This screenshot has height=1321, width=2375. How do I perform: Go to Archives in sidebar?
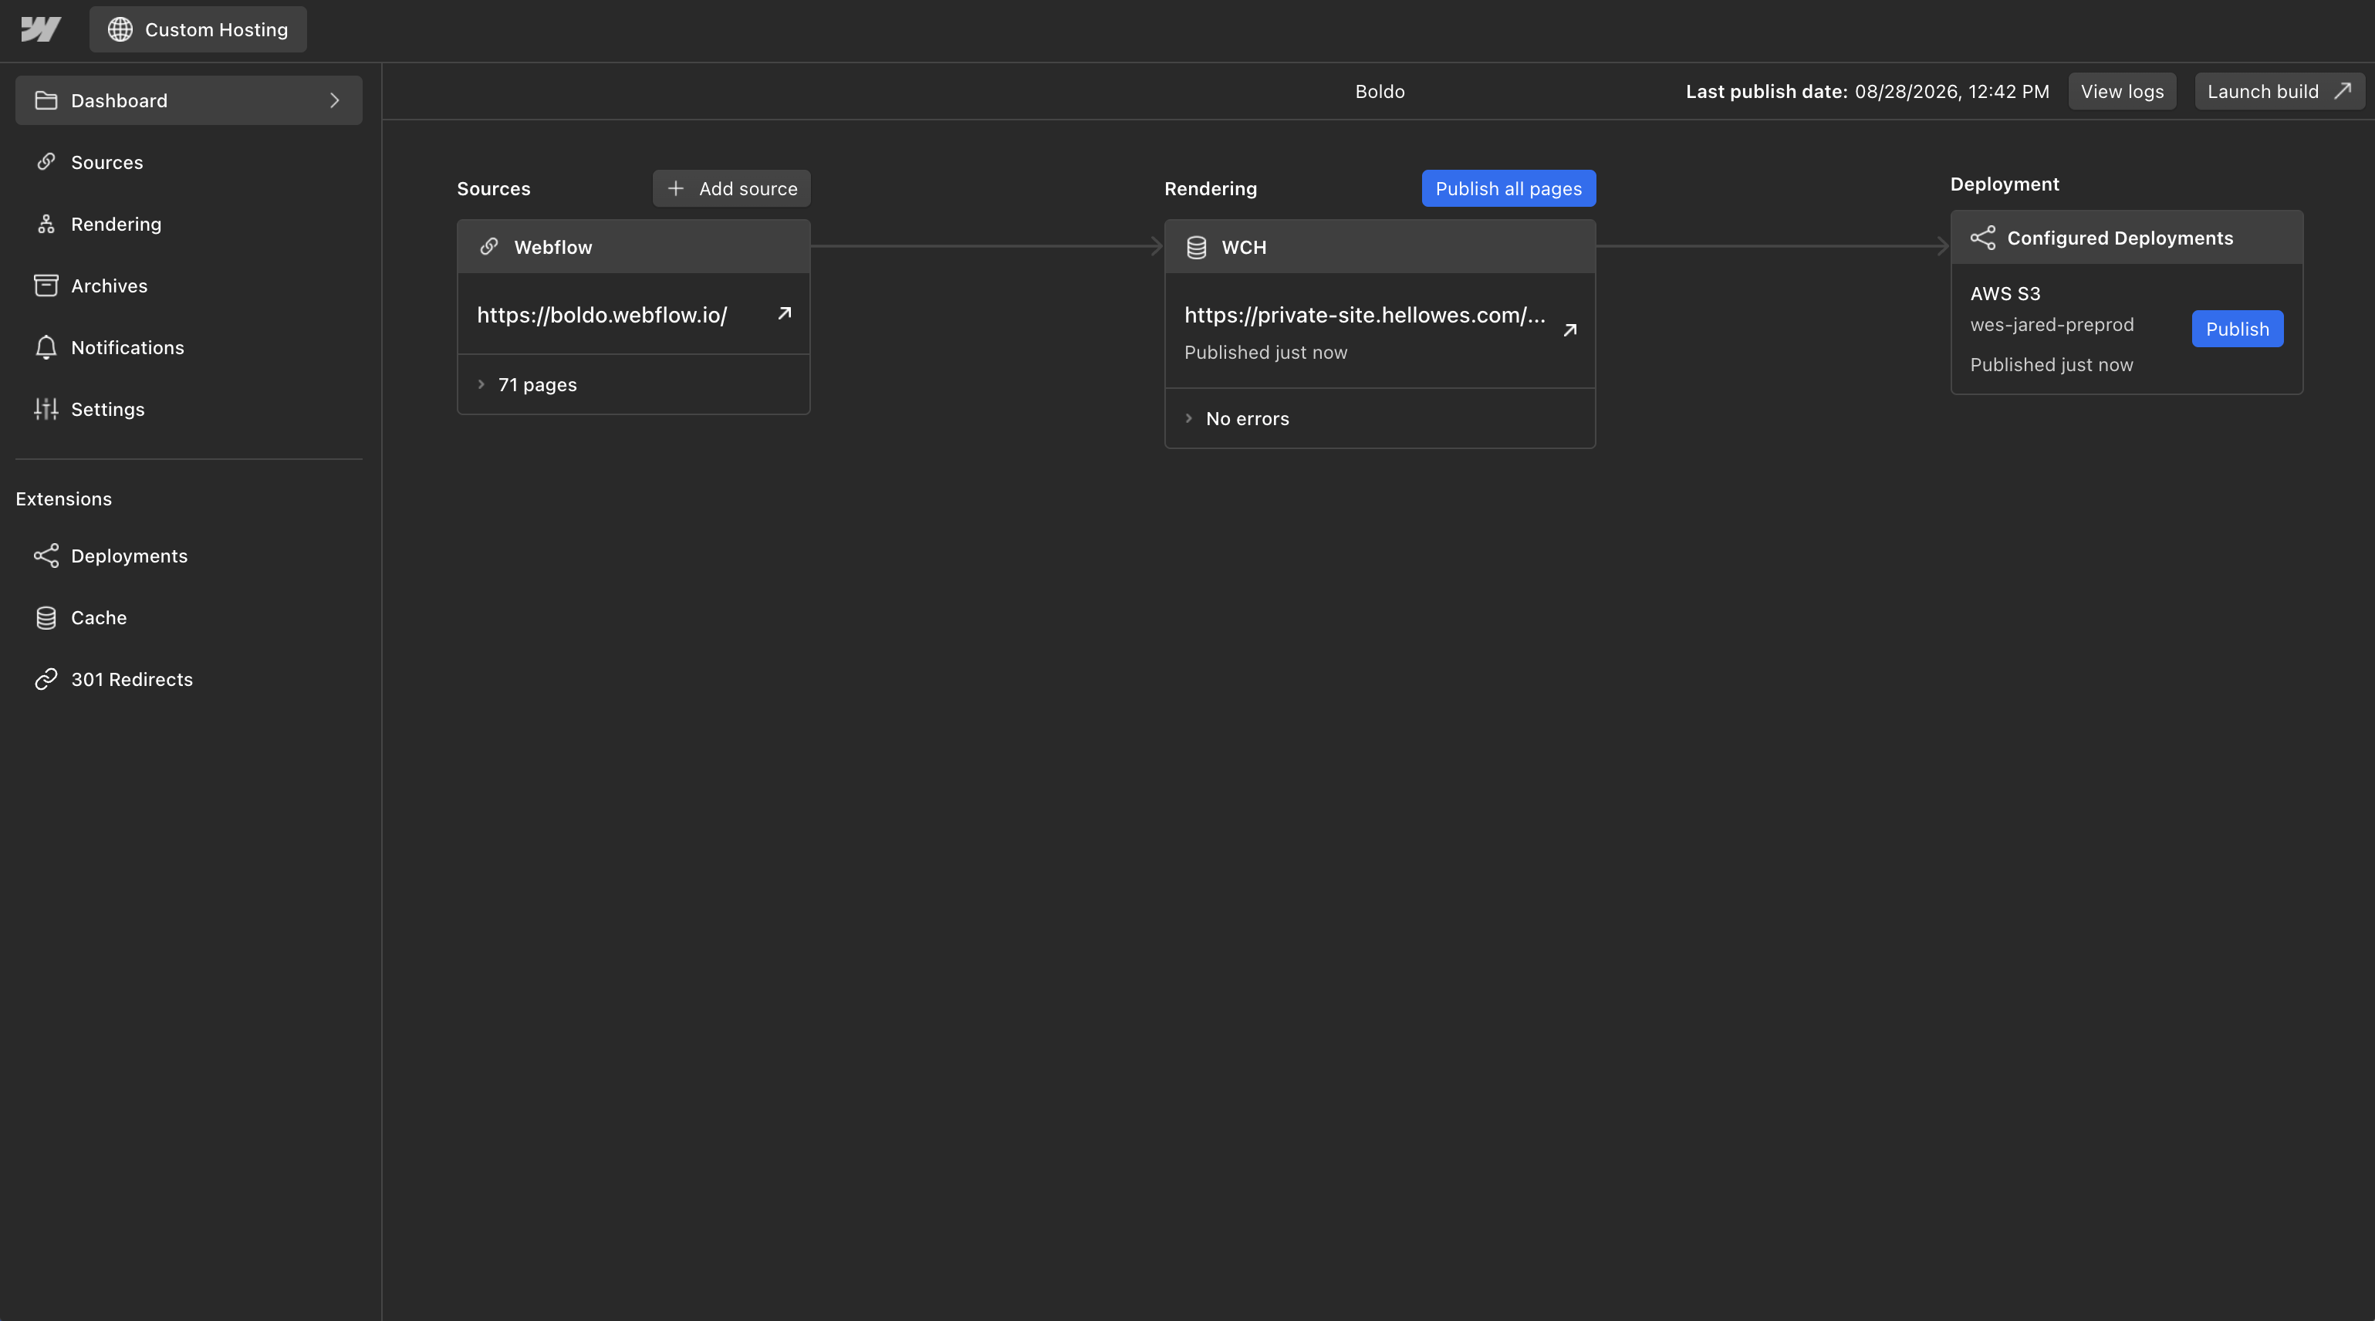pos(189,285)
